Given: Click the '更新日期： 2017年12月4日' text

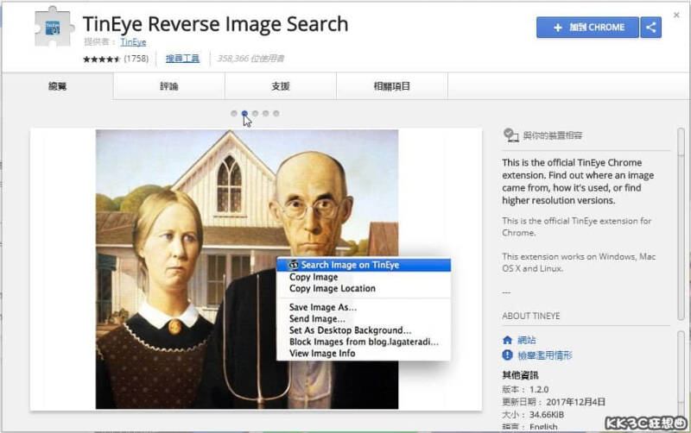Looking at the screenshot, I should 554,402.
